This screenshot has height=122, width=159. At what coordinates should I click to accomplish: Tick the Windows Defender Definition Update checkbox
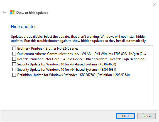[14, 75]
